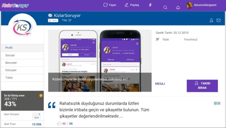Open the hashtag topics page
226x128 pixels.
[150, 5]
